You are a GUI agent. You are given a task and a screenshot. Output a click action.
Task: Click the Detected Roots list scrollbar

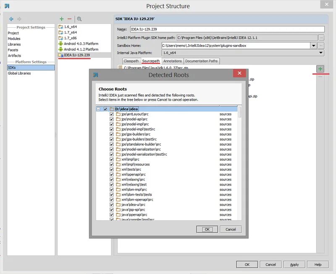(239, 112)
